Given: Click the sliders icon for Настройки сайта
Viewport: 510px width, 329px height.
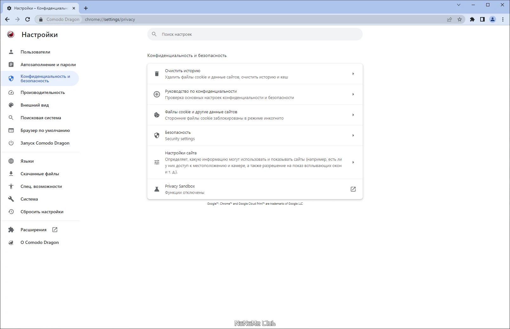Looking at the screenshot, I should pyautogui.click(x=157, y=162).
